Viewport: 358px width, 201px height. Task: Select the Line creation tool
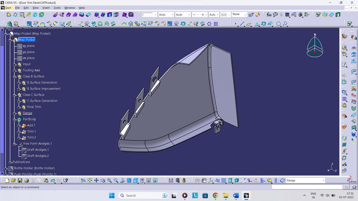(242, 24)
